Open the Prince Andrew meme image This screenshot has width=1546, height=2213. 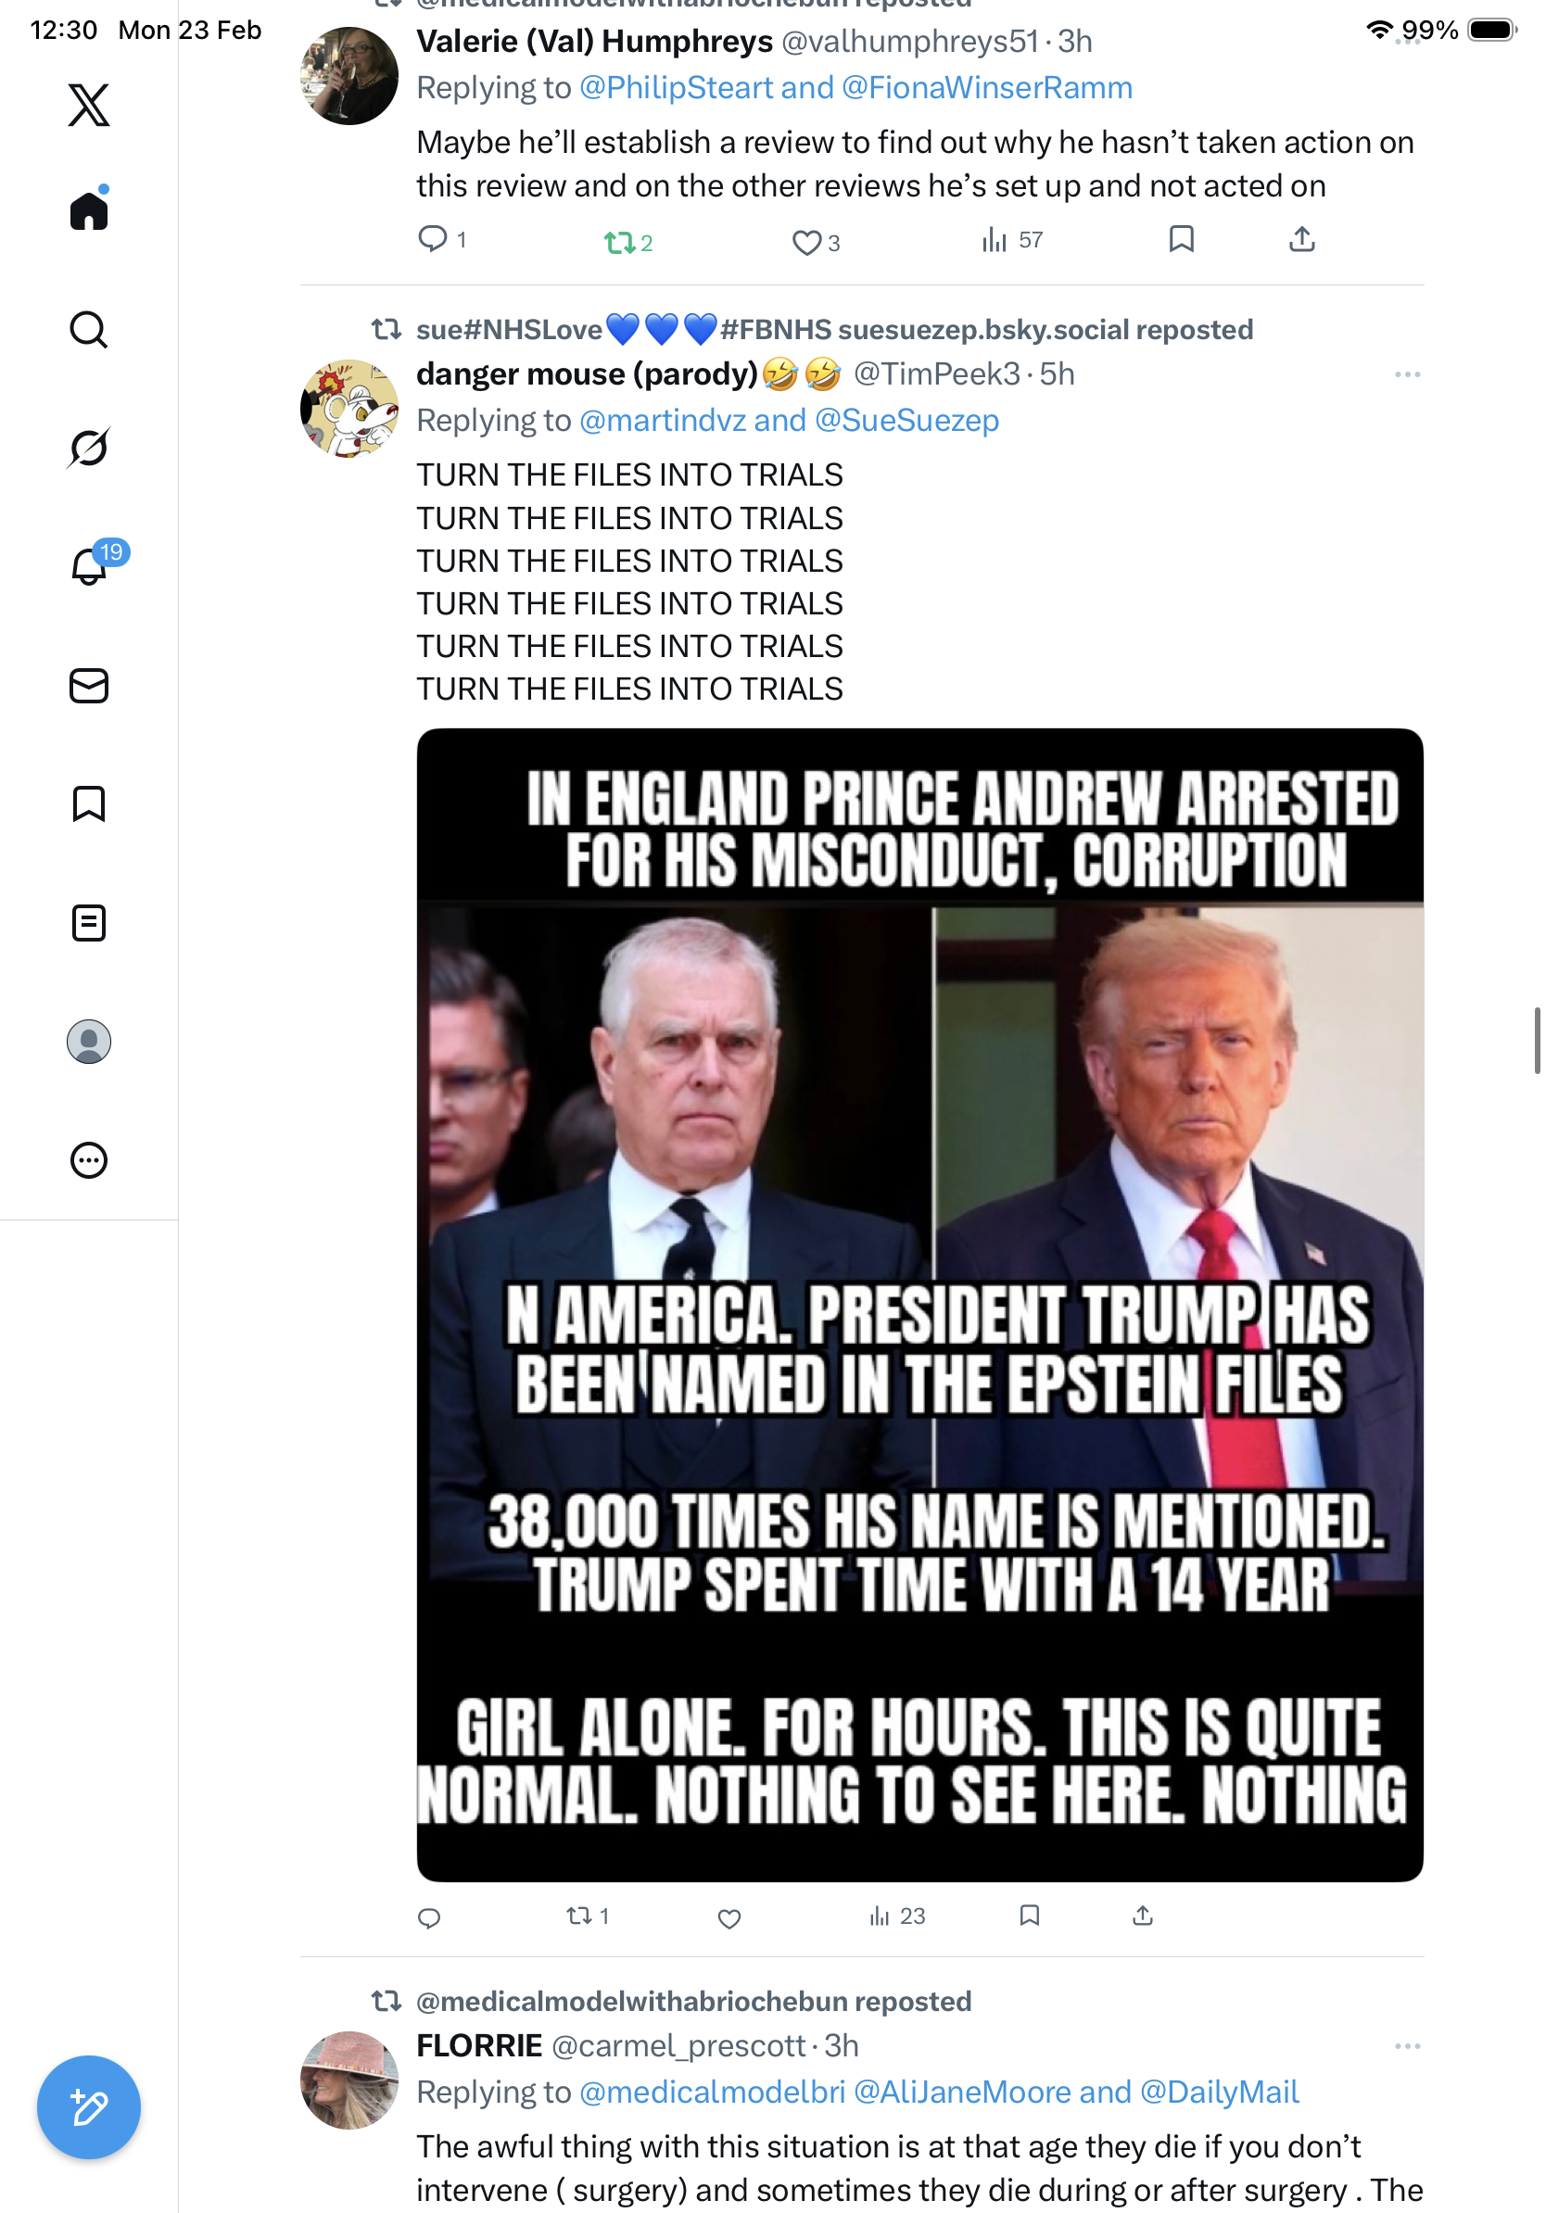[x=919, y=1304]
